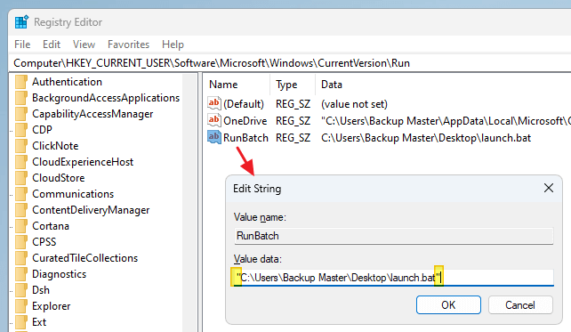
Task: Select the (Default) value name
Action: click(244, 104)
